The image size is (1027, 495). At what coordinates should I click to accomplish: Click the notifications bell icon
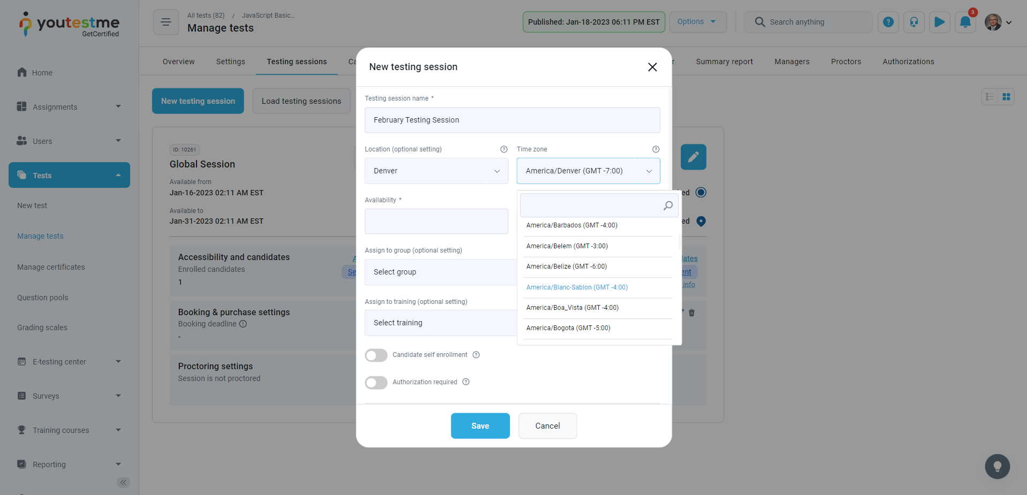coord(965,22)
